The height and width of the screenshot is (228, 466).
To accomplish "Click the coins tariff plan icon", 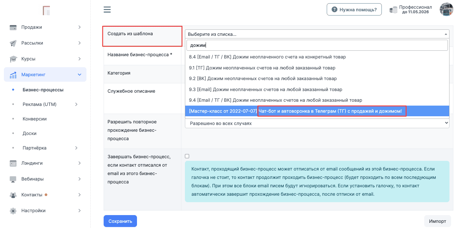I will (393, 10).
